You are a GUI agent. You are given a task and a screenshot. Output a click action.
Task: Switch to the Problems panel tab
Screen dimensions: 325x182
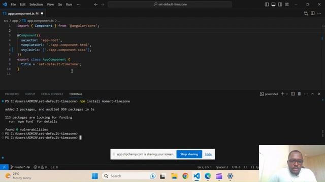tap(12, 94)
